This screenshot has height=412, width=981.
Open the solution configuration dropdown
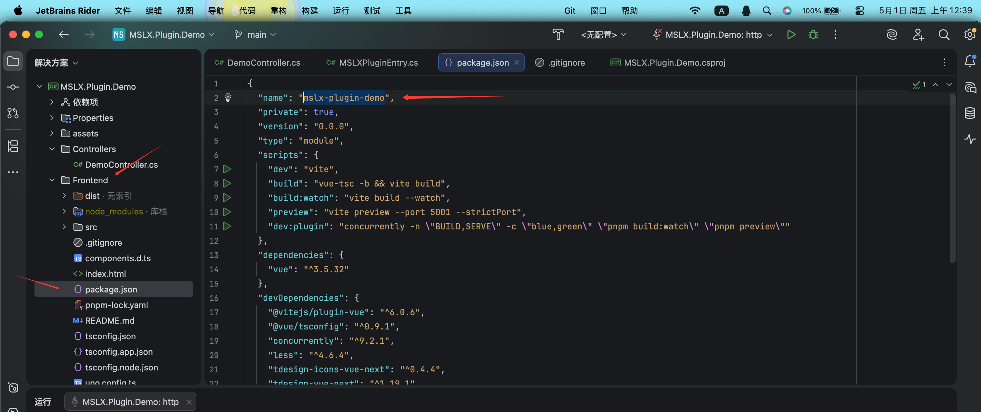point(604,35)
